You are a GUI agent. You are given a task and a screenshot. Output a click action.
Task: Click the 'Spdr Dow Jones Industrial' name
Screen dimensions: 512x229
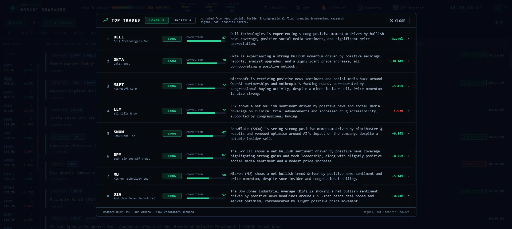[135, 198]
